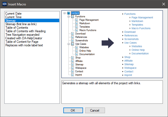
Task: Click the Page Management page icon in tree
Action: click(77, 20)
